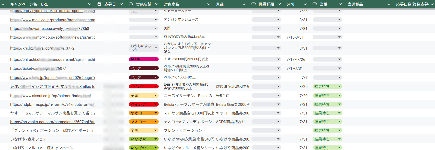Open the 対象商品 column dropdown arrow

pos(209,4)
